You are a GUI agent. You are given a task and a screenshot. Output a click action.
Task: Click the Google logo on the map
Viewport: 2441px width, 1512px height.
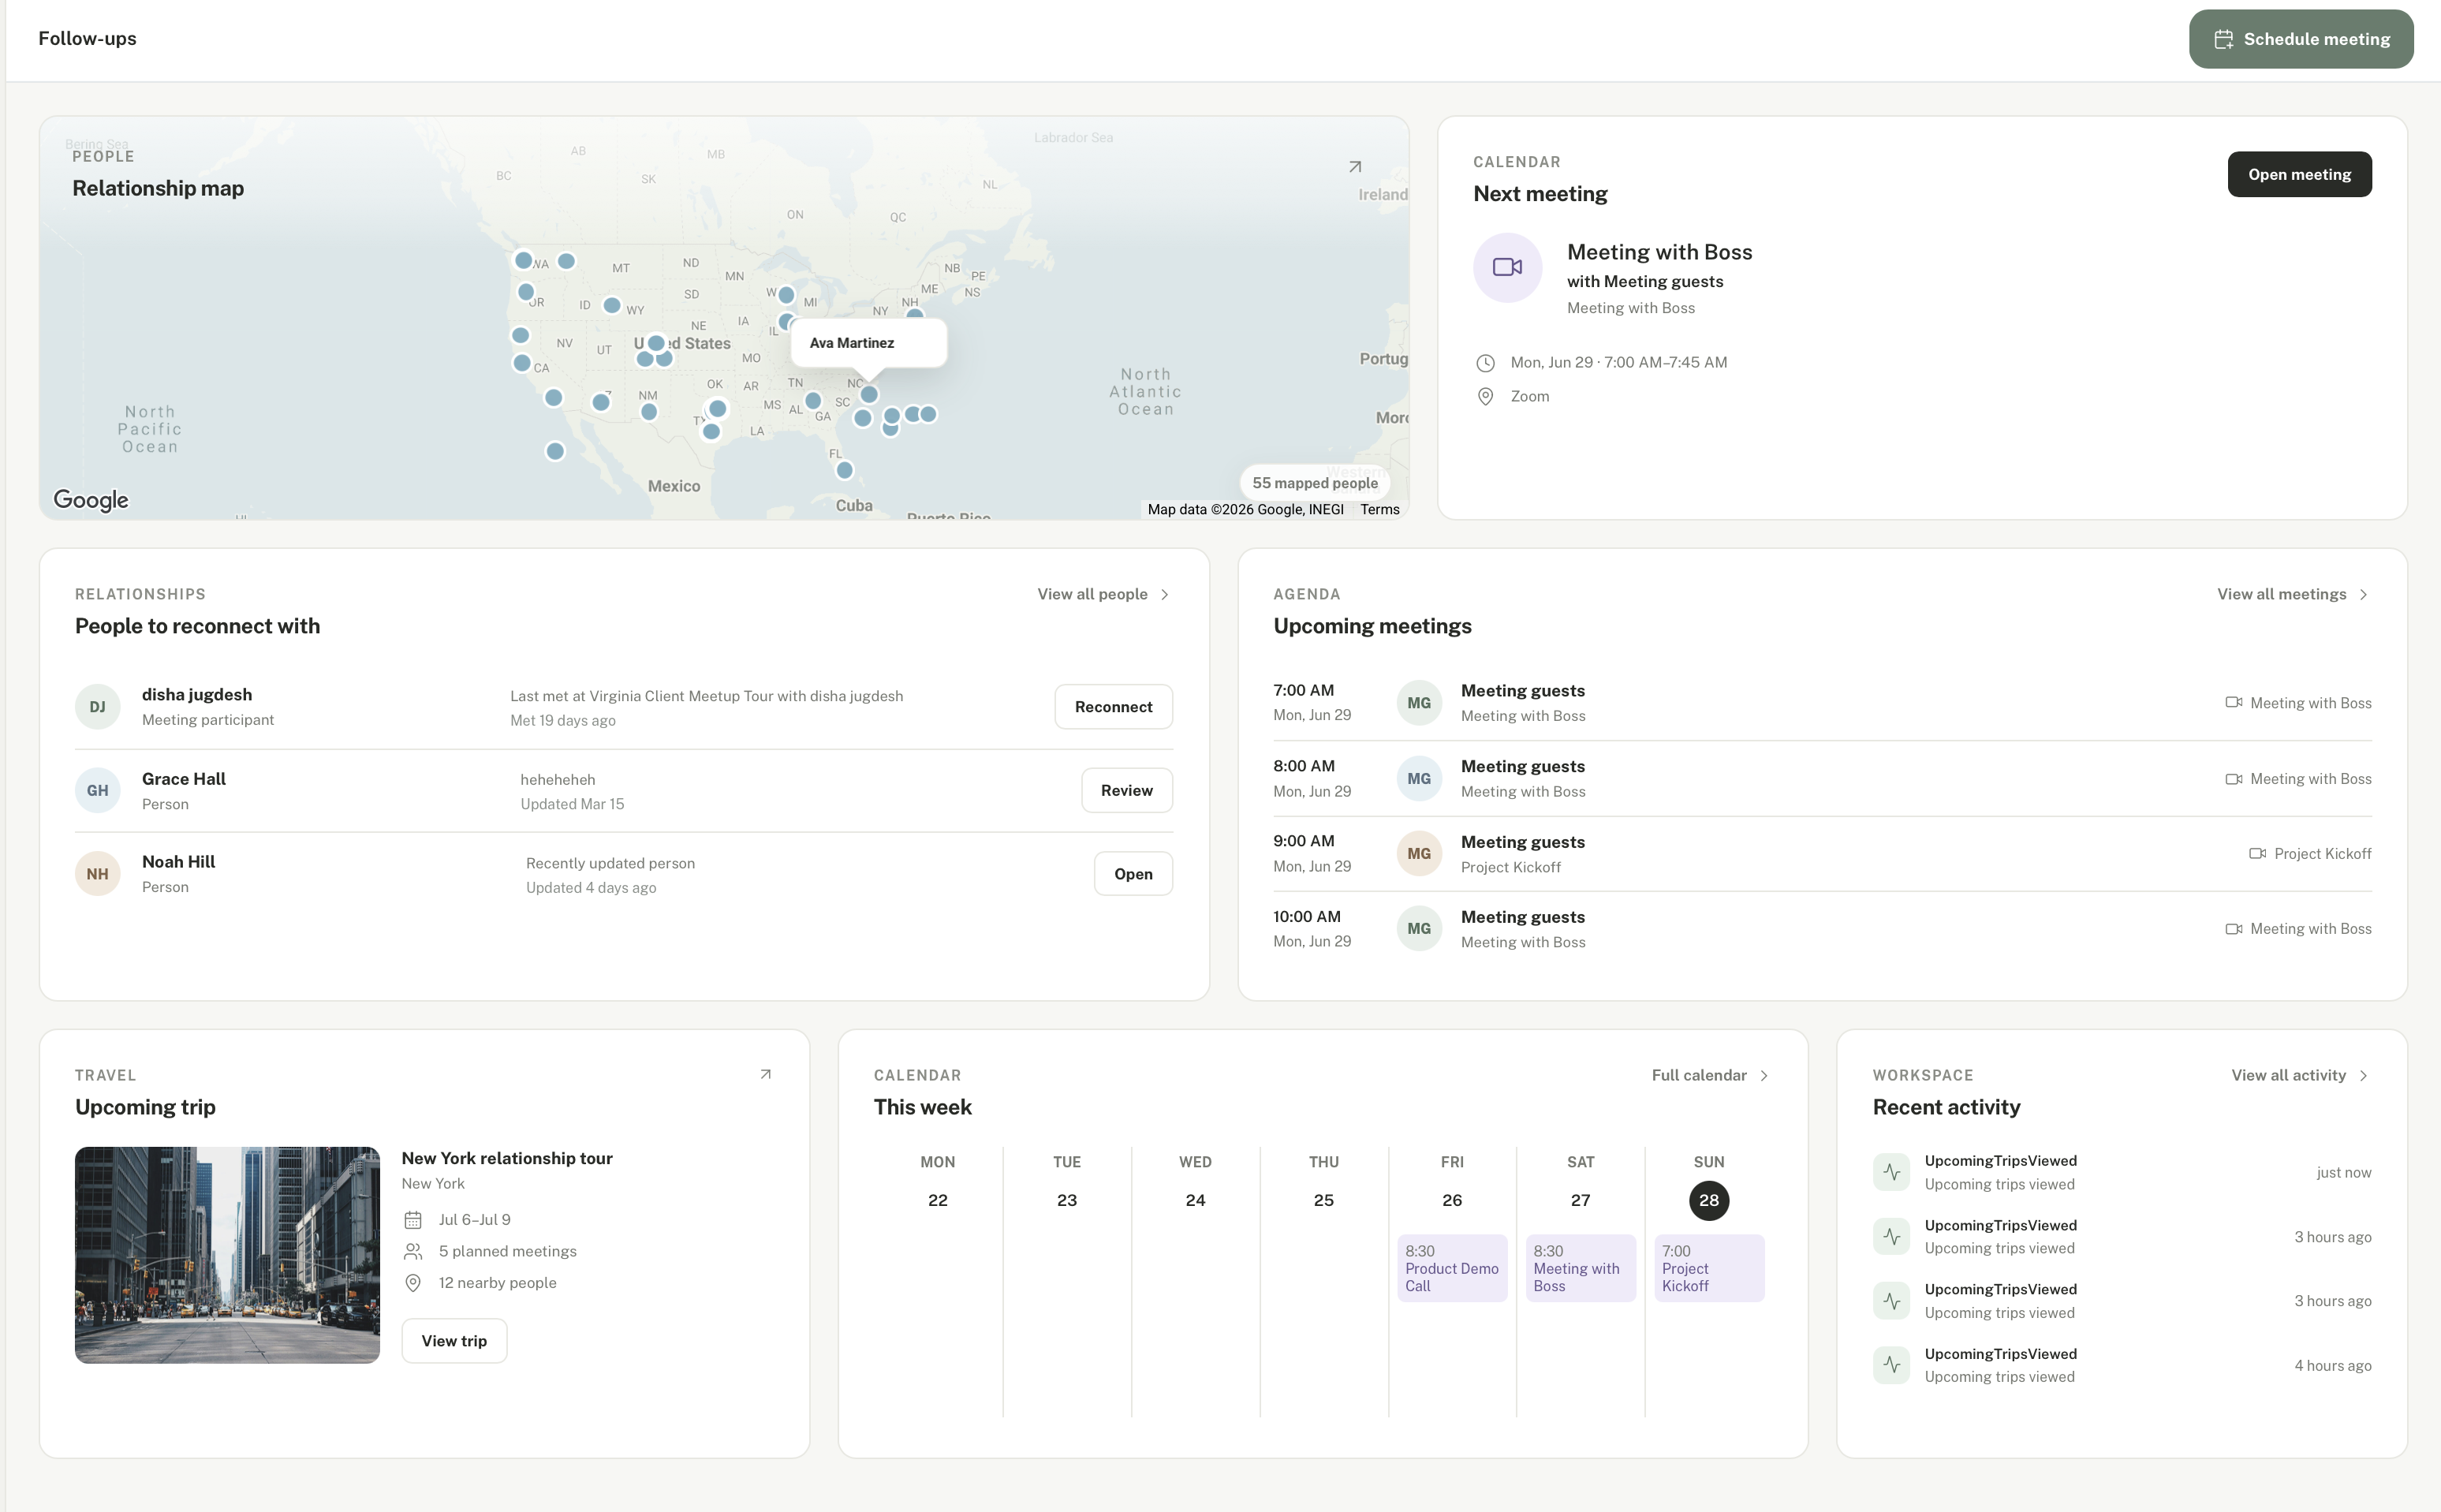tap(91, 500)
